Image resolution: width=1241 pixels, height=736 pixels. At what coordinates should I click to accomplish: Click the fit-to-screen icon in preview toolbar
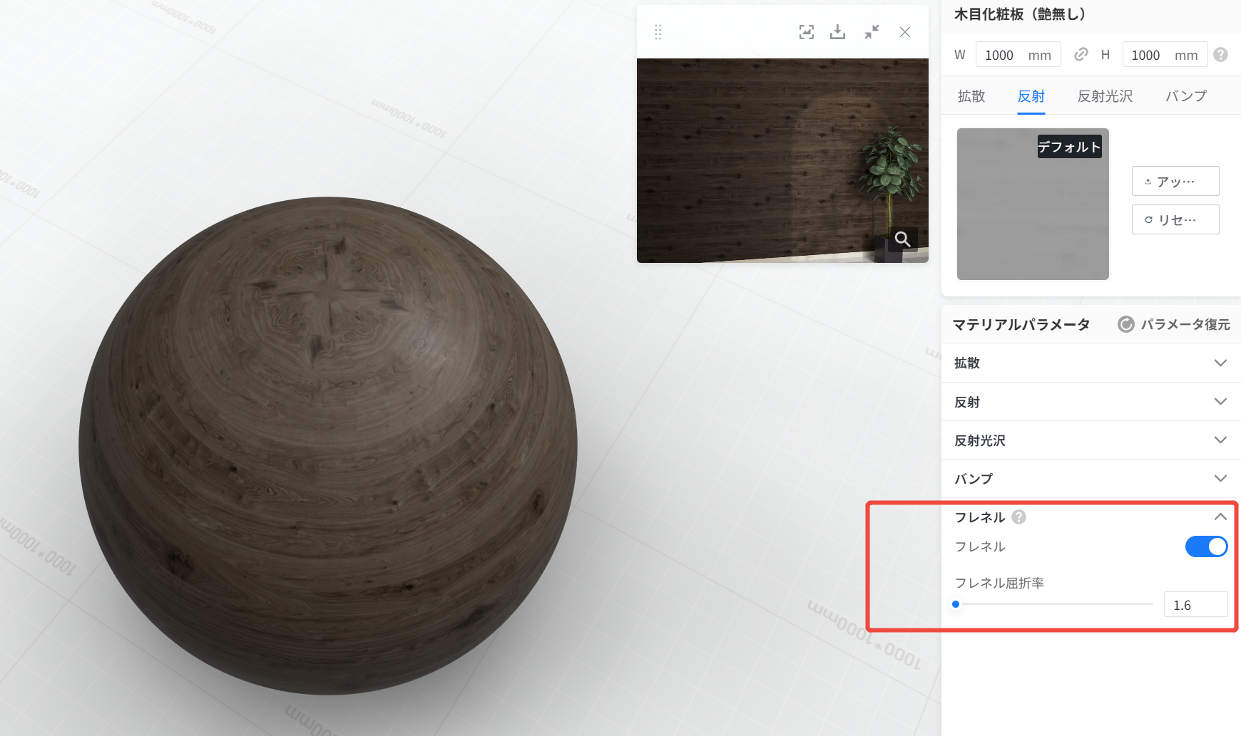pos(806,32)
